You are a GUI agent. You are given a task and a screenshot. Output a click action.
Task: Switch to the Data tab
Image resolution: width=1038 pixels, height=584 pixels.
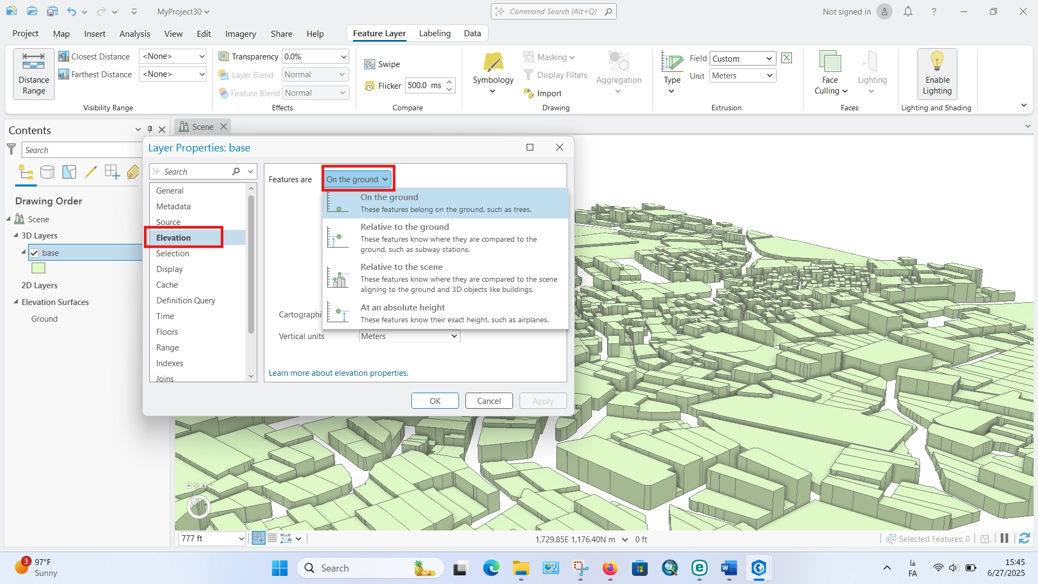472,33
